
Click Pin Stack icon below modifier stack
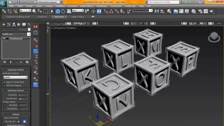[x=4, y=62]
